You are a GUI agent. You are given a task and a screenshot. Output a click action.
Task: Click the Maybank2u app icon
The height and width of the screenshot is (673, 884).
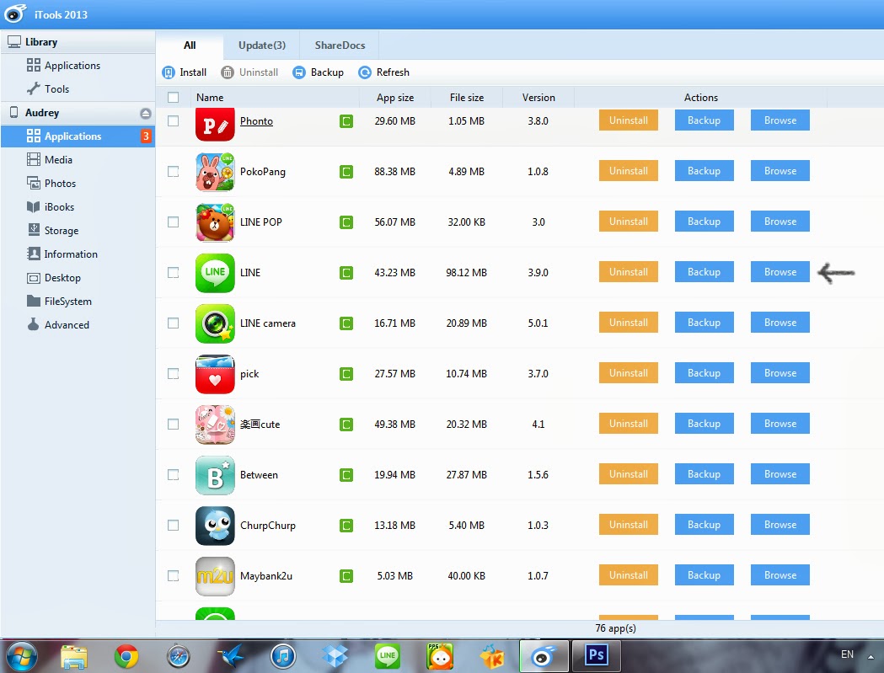[x=215, y=576]
